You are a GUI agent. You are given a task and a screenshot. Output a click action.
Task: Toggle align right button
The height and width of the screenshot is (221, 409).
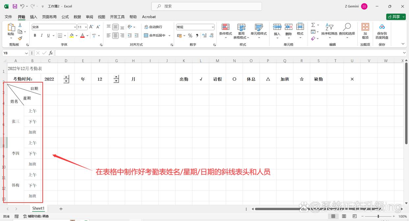pos(122,36)
